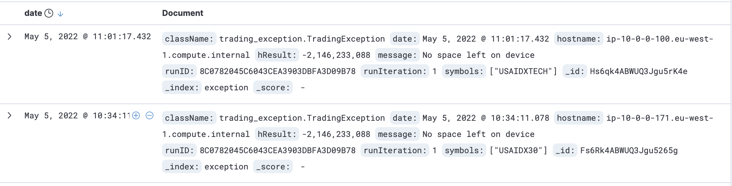Select the date column header
732x186 pixels.
pos(33,13)
